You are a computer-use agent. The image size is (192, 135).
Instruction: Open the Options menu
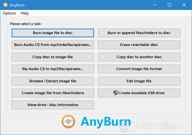9,13
